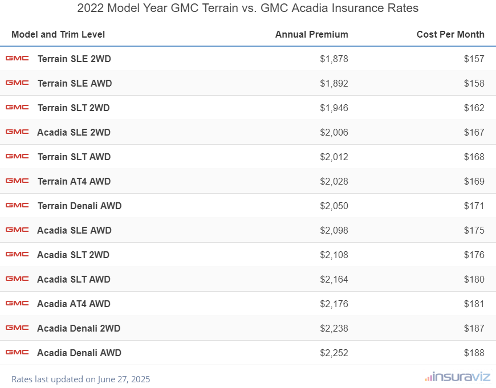Click the $2,252 annual premium value
This screenshot has height=388, width=496.
point(334,353)
